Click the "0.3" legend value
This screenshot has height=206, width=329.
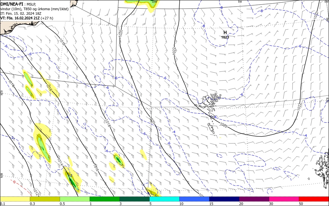[33, 204]
